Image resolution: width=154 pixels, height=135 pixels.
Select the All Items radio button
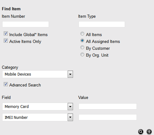(82, 34)
